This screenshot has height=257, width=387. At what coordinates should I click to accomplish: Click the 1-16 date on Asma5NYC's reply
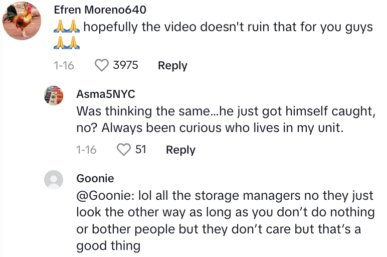pos(86,150)
